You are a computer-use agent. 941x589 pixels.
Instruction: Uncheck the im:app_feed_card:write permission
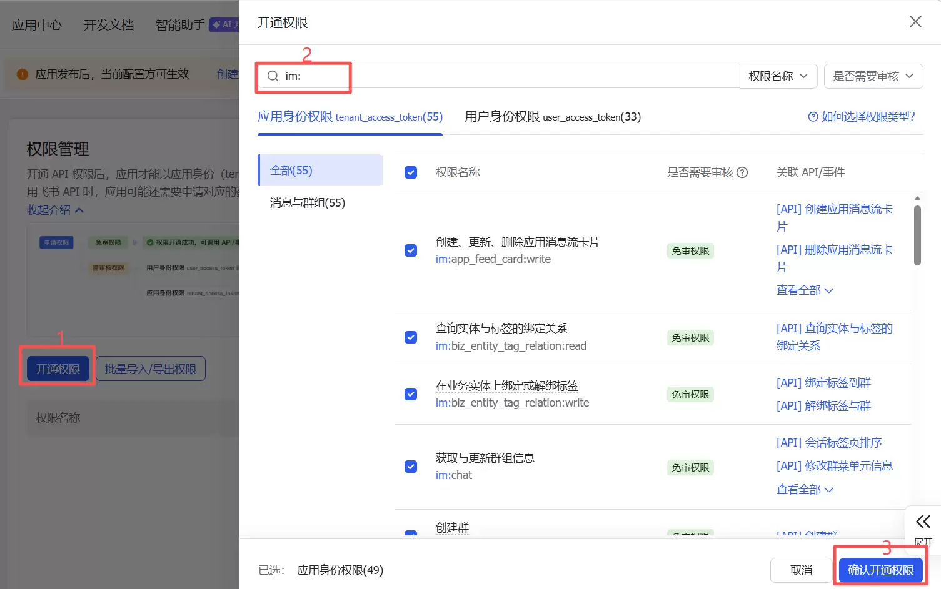point(411,250)
